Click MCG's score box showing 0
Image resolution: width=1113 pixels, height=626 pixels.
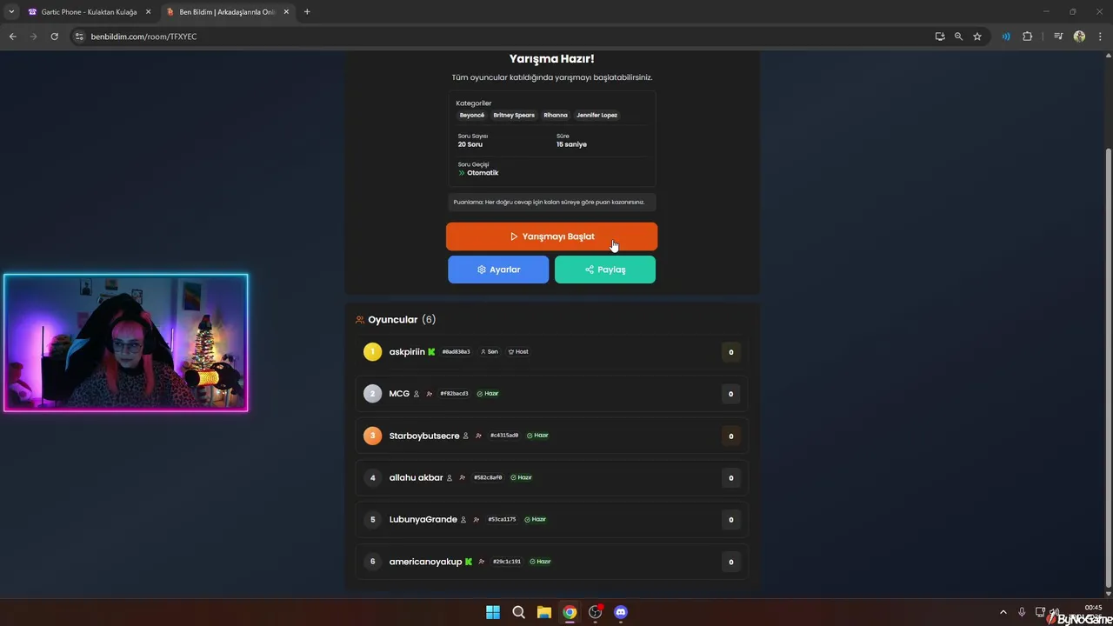730,394
